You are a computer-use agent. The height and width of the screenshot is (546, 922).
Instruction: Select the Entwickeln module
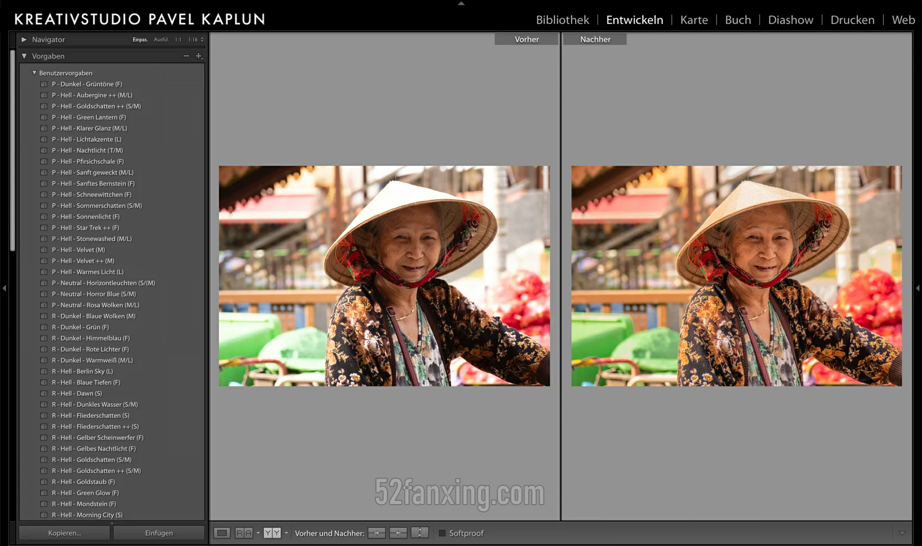point(635,20)
